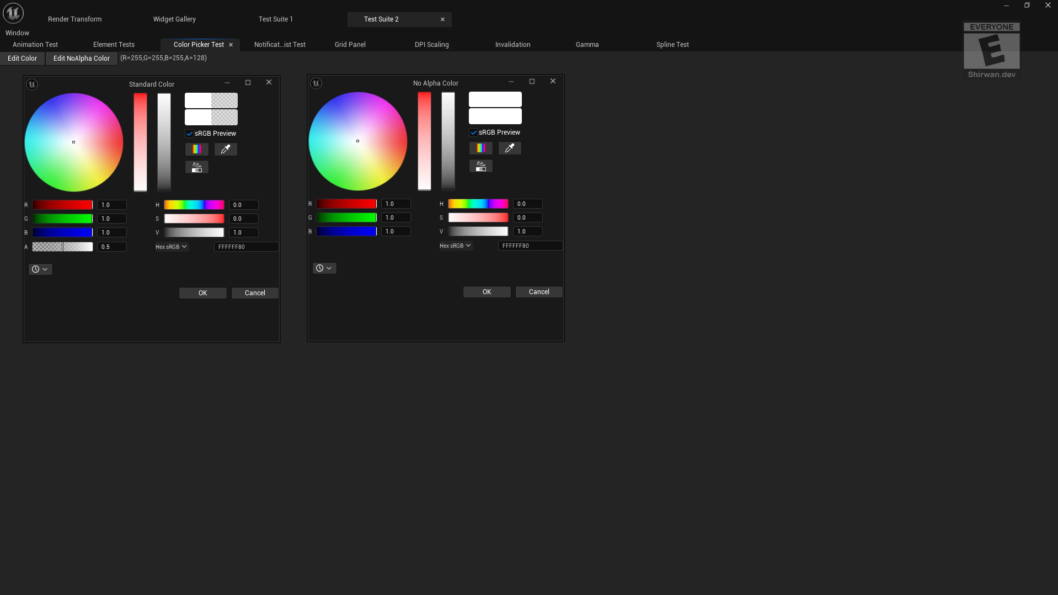Image resolution: width=1058 pixels, height=595 pixels.
Task: Switch to the Render Transform tab
Action: click(75, 19)
